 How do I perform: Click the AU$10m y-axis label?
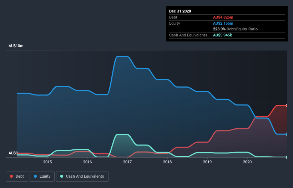coord(16,46)
